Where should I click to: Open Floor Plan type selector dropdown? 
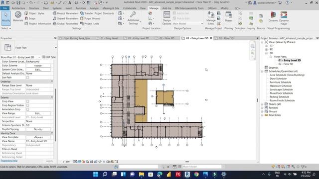click(x=56, y=48)
